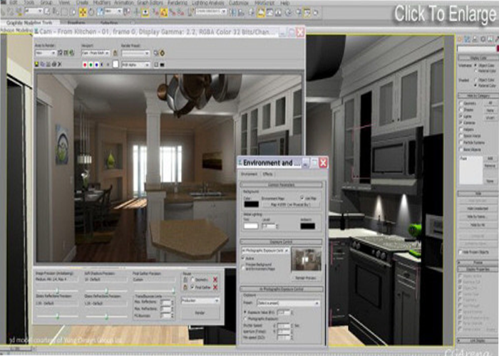
Task: Click the exposure preview thumbnail
Action: tap(307, 259)
